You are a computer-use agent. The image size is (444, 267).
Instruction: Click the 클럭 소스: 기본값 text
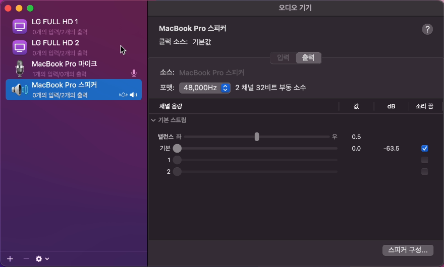(185, 42)
